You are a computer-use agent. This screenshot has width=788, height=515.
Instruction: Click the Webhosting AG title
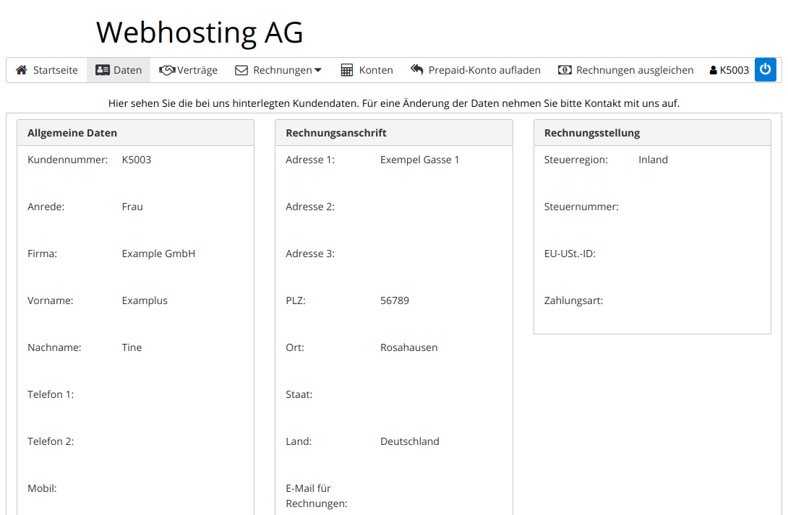200,33
